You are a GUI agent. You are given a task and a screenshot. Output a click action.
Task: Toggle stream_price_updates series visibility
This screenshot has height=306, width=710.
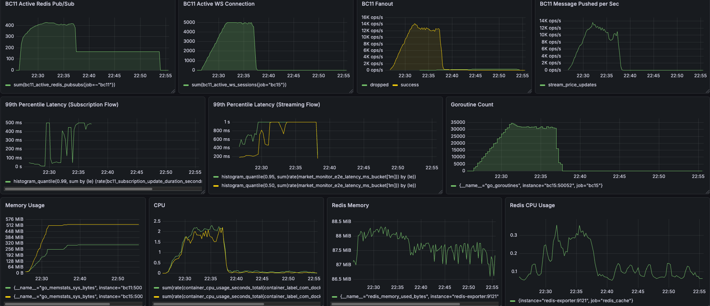coord(572,85)
